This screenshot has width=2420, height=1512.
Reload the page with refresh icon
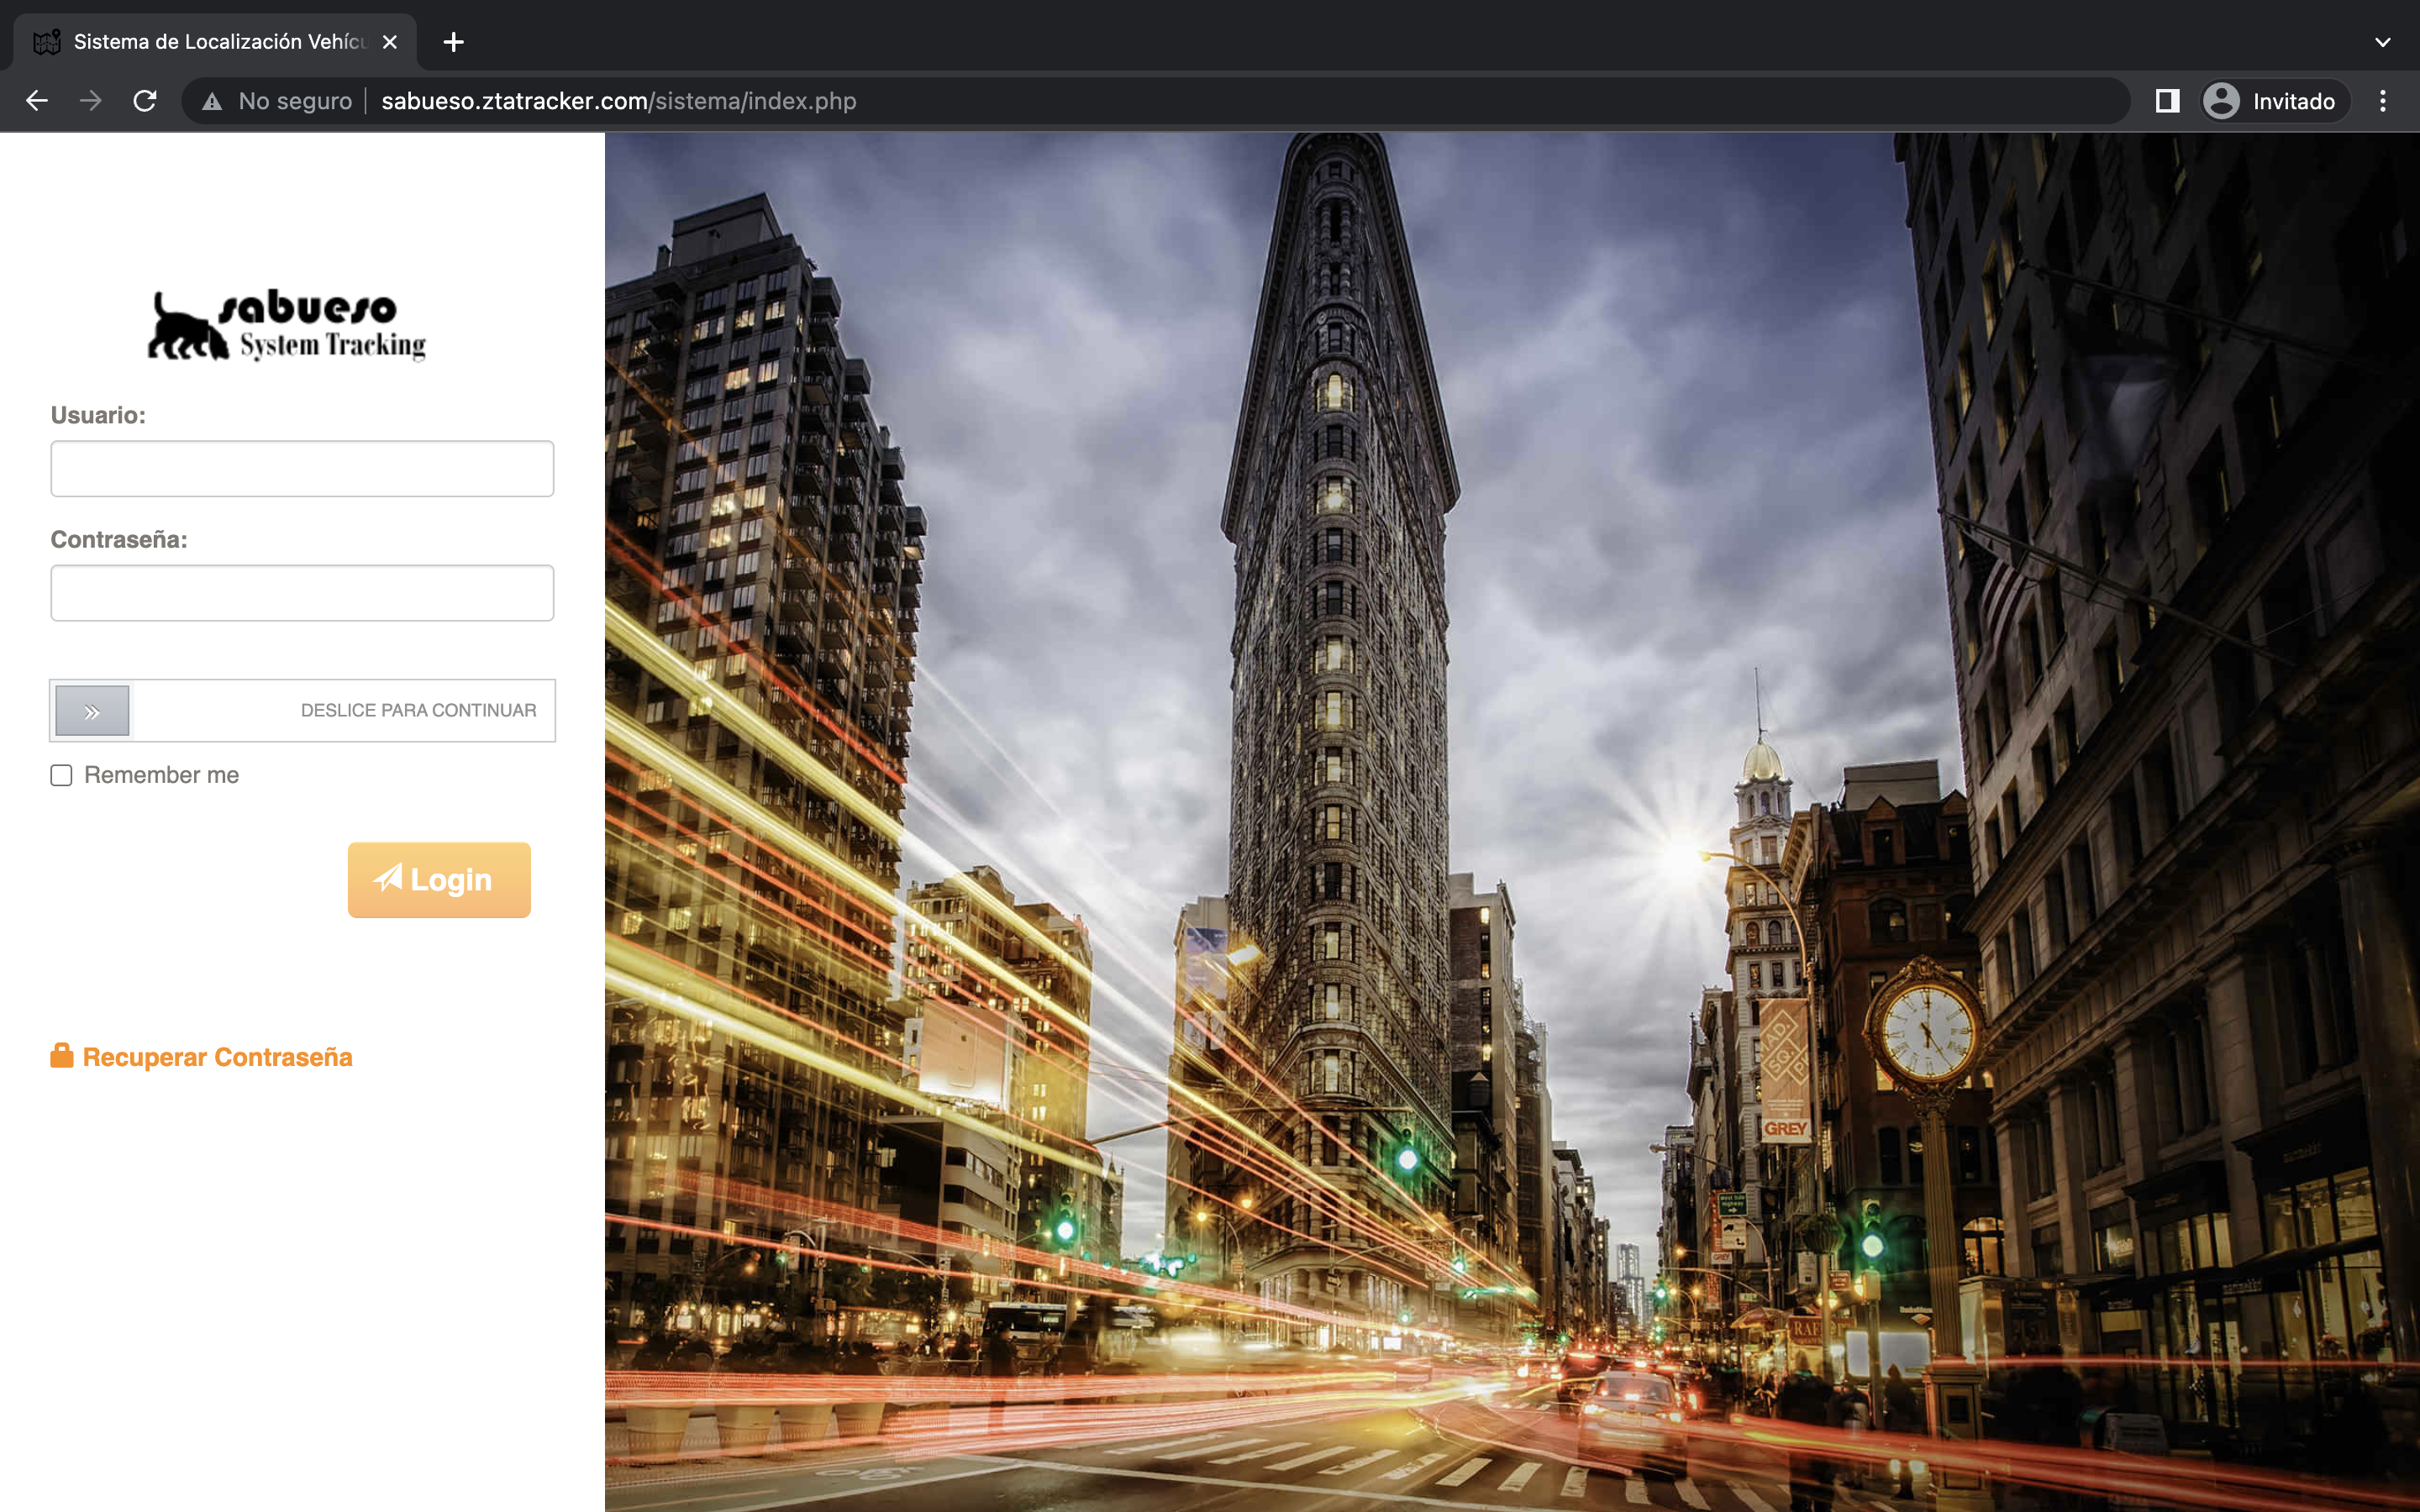click(x=145, y=101)
